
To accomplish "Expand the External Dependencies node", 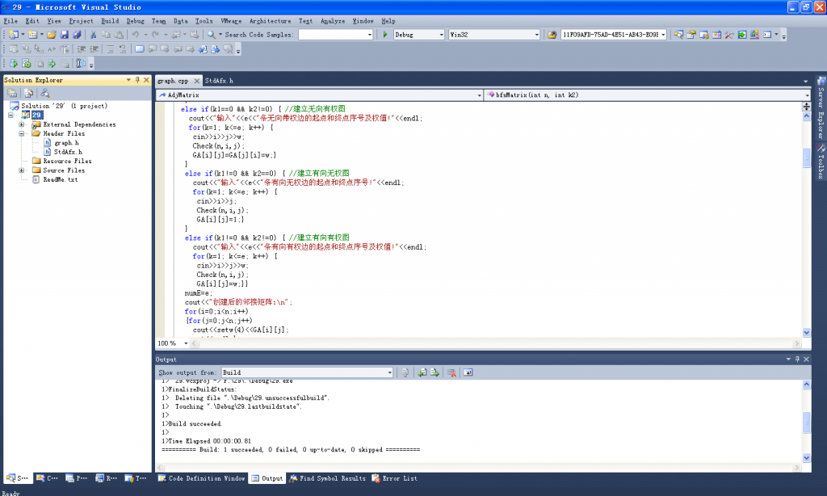I will pyautogui.click(x=22, y=124).
